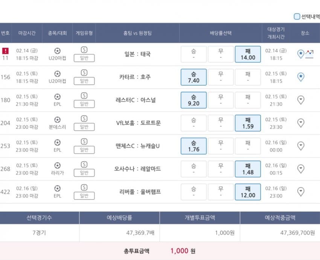The height and width of the screenshot is (260, 320).
Task: Select 무 option for 맨체스C vs 뉴캐슬U
Action: pos(221,146)
